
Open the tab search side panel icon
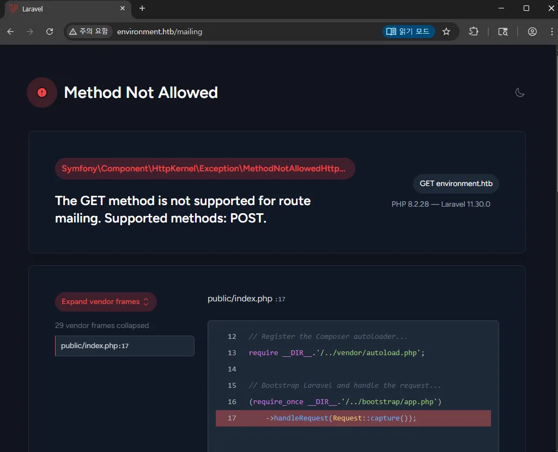[x=503, y=32]
